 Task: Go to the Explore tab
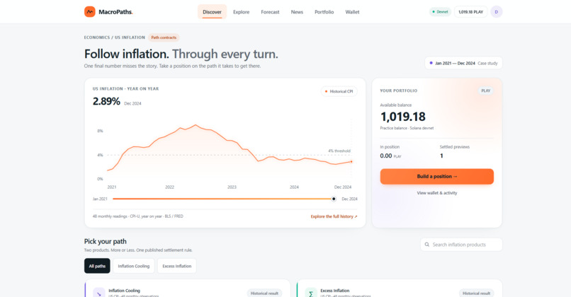241,12
